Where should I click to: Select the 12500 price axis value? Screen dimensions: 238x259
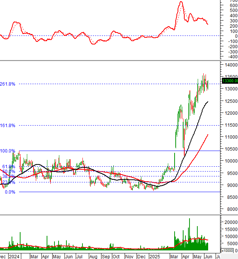(x=231, y=101)
